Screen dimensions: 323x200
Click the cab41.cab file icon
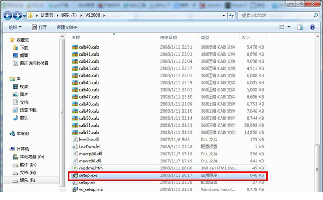coord(75,54)
